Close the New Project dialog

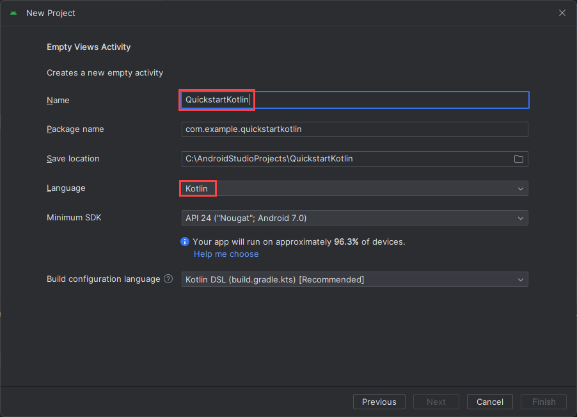click(562, 13)
